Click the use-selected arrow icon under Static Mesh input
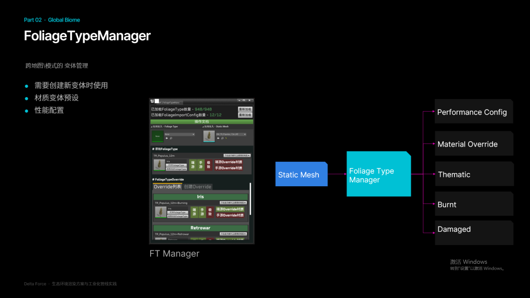This screenshot has width=530, height=298. coord(218,138)
